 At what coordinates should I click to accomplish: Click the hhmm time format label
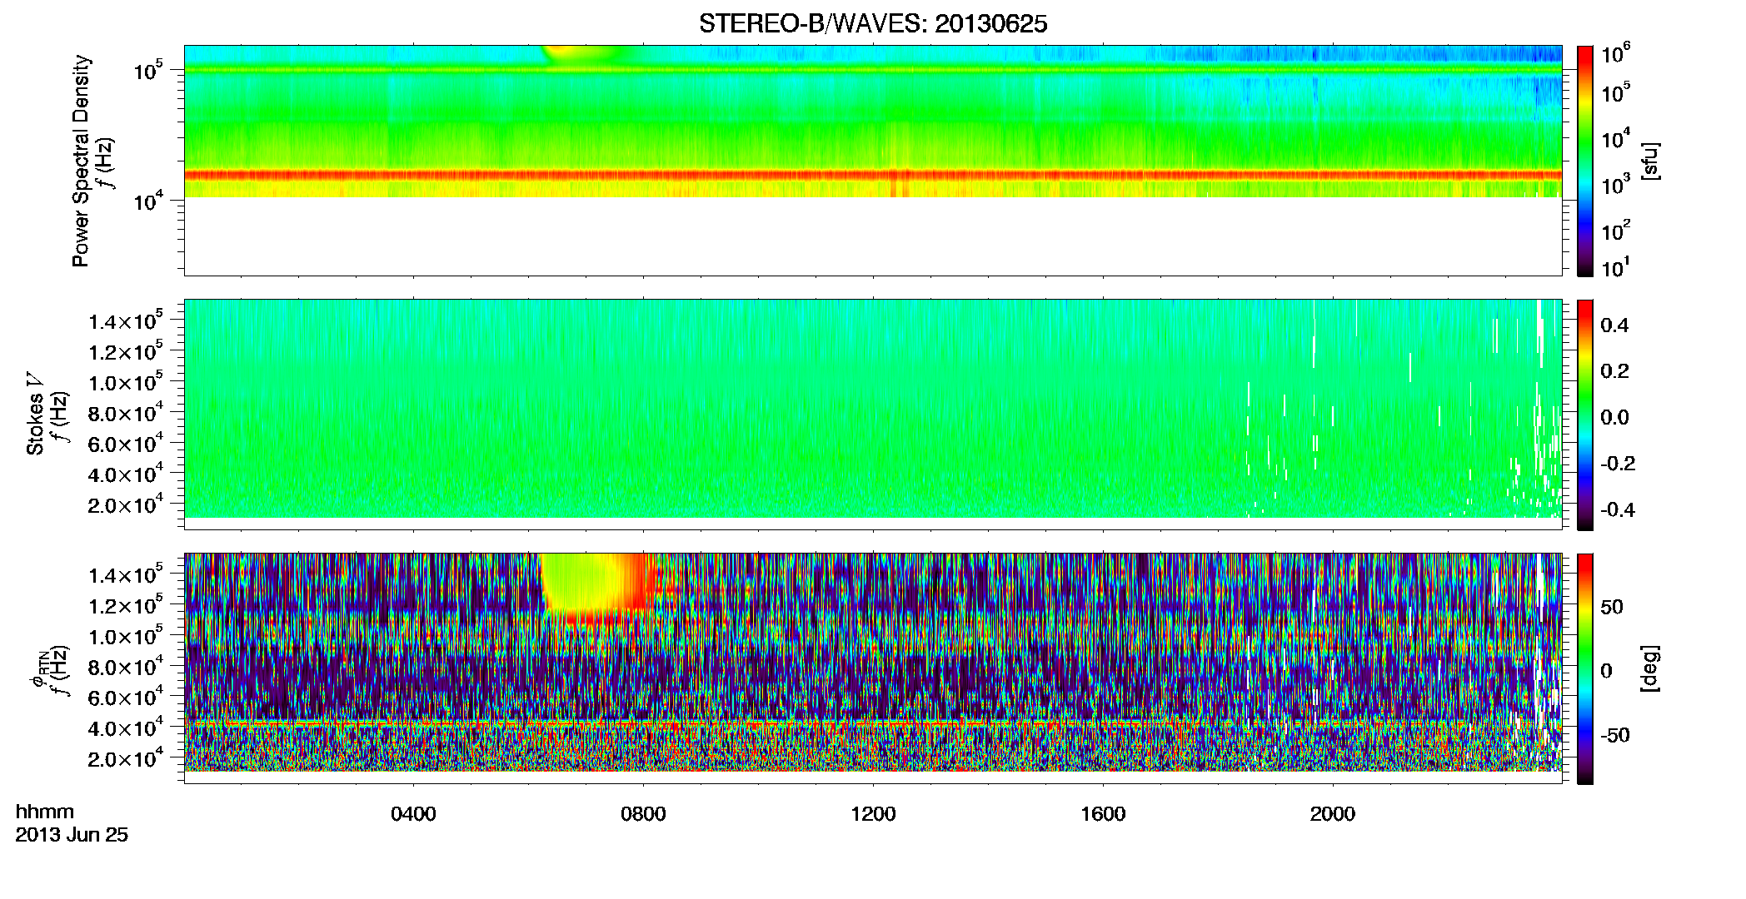pyautogui.click(x=45, y=812)
